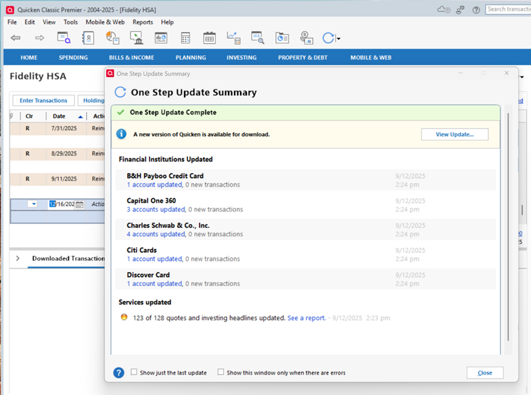This screenshot has width=531, height=395.
Task: Switch to the PLANNING tab
Action: [191, 57]
